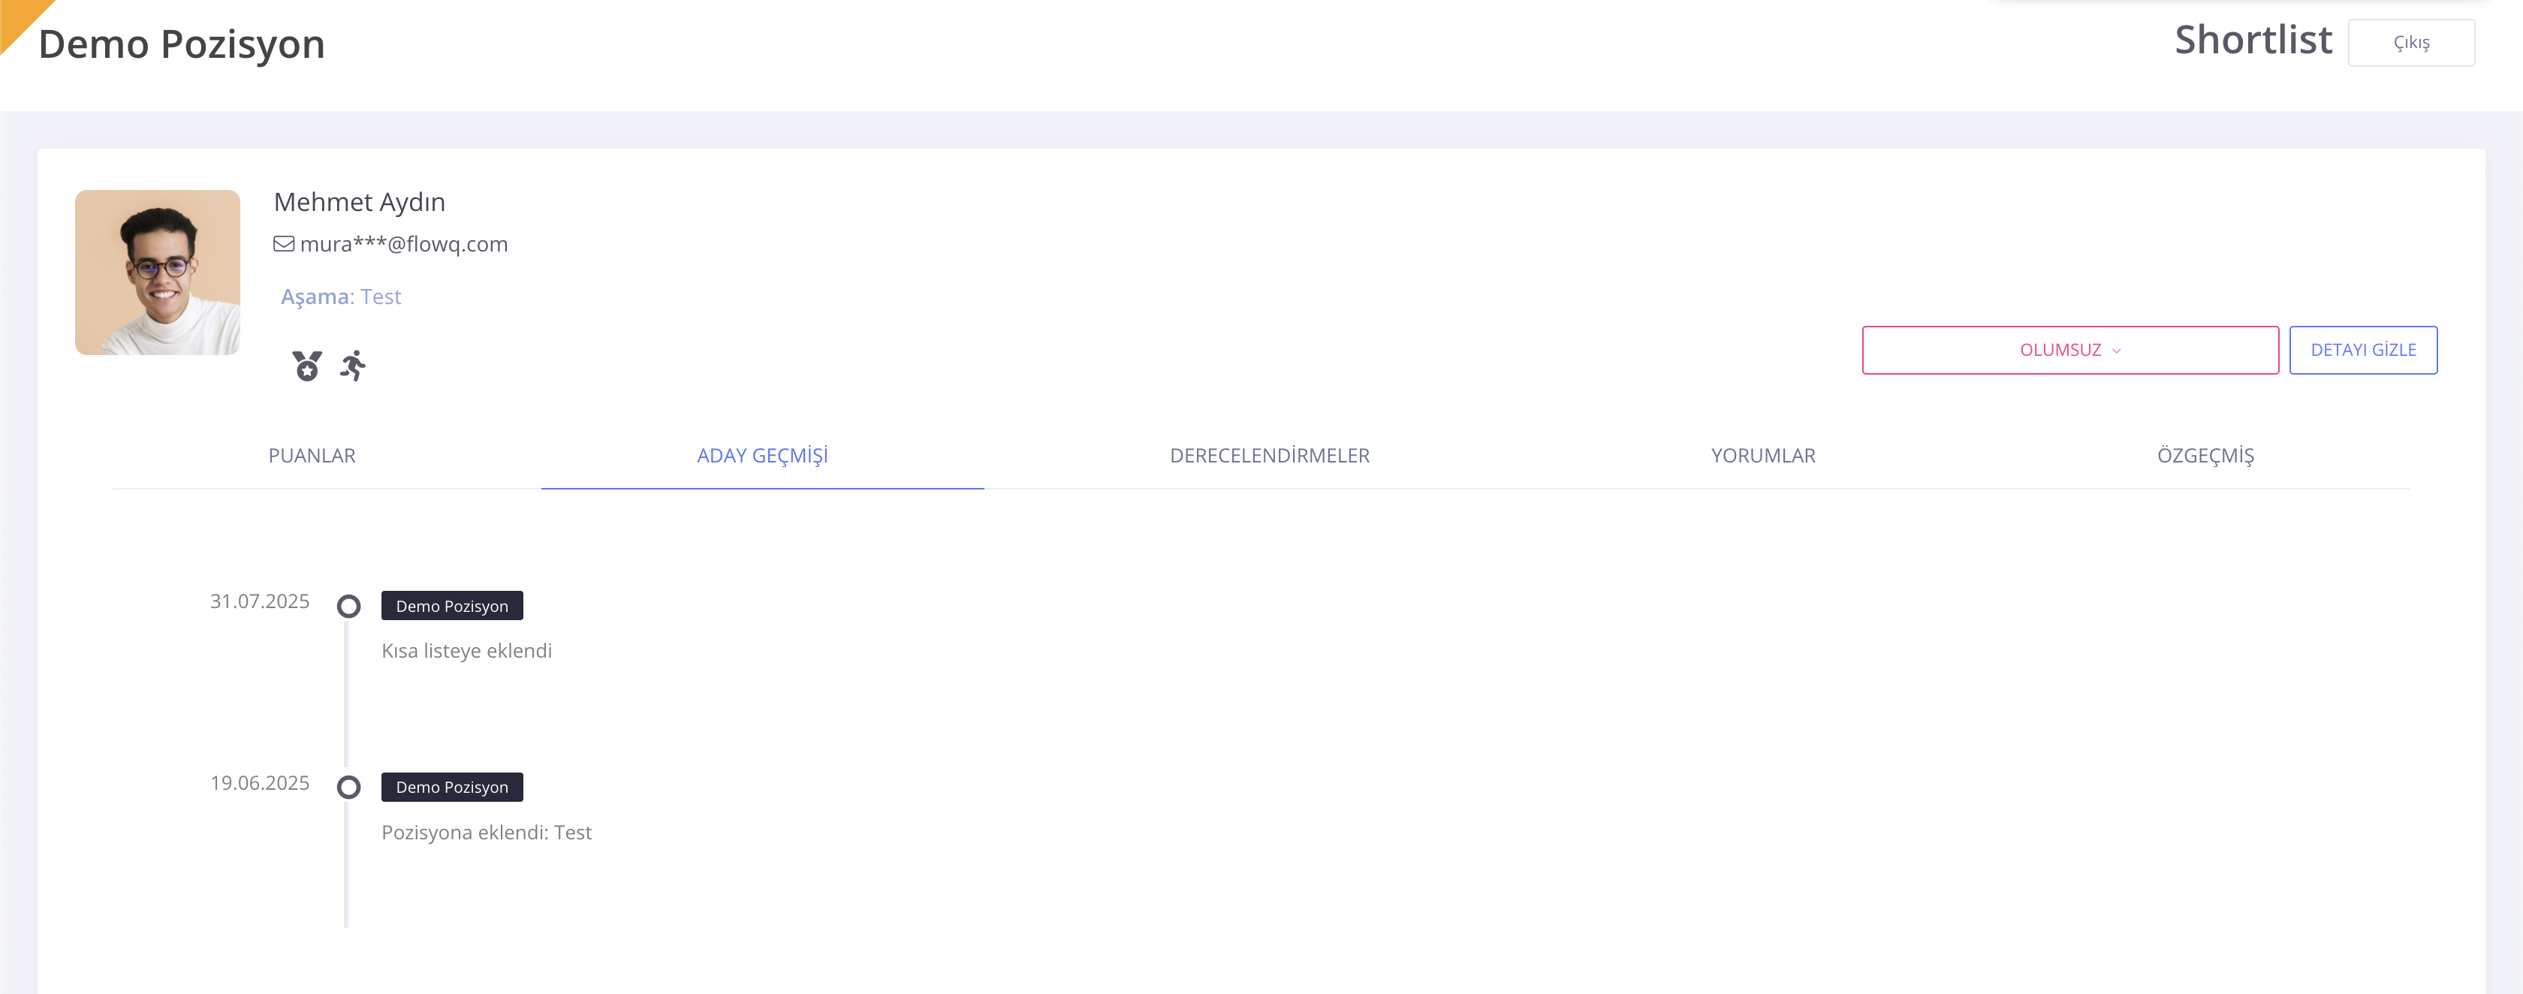Click the text Kısa listeye eklendi
The height and width of the screenshot is (994, 2523).
coord(466,650)
